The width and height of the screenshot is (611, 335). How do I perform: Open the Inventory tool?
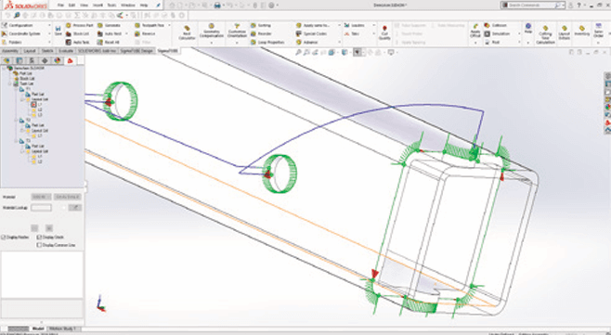pyautogui.click(x=582, y=32)
